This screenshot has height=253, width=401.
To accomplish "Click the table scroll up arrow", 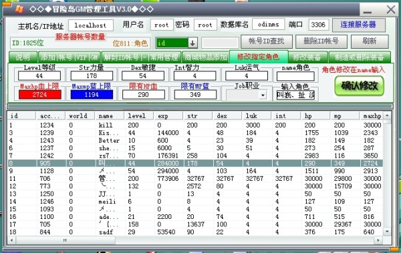I will coord(387,115).
